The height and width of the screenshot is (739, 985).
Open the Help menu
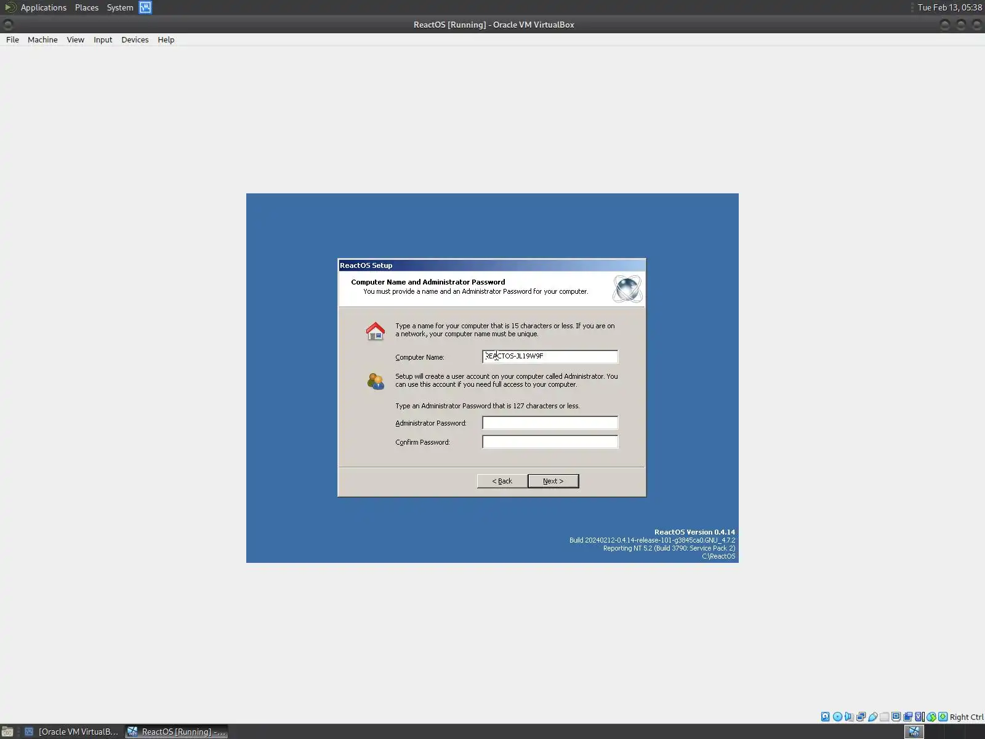point(166,39)
